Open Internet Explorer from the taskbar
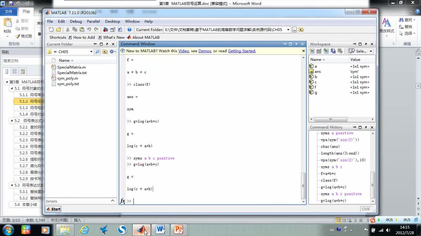 click(x=84, y=230)
